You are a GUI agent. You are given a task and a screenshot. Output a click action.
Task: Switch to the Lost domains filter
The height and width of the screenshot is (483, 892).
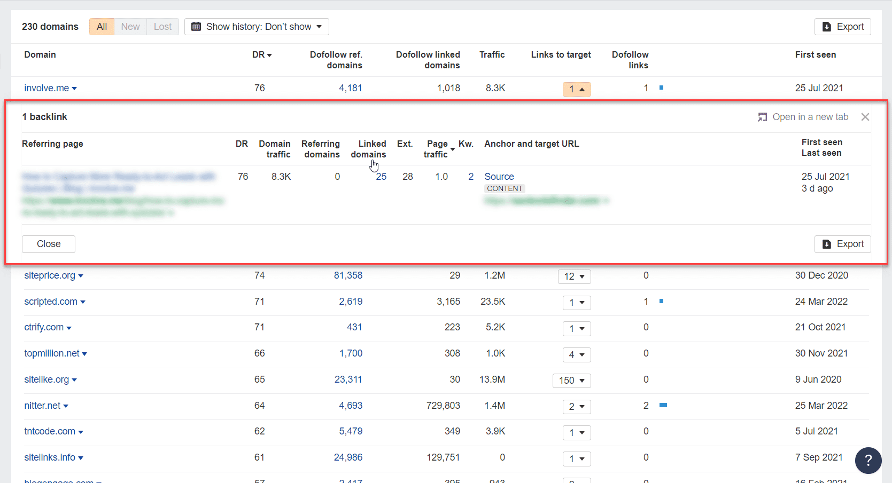point(162,26)
